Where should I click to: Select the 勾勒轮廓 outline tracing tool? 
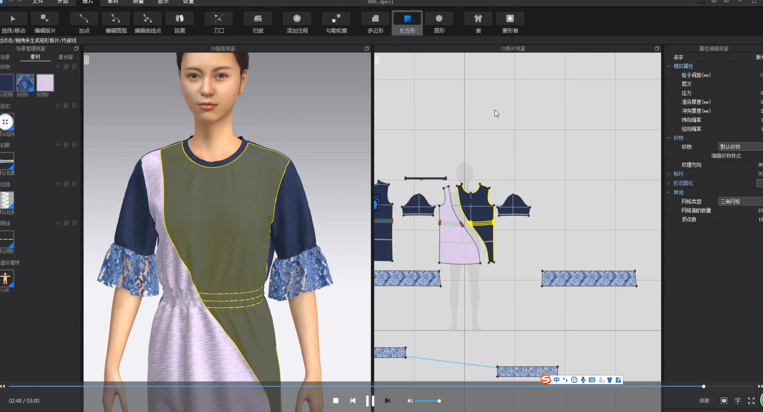point(336,22)
